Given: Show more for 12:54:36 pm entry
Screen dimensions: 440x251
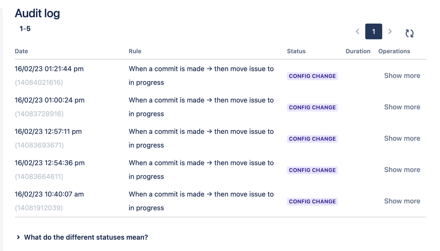Looking at the screenshot, I should (x=402, y=170).
